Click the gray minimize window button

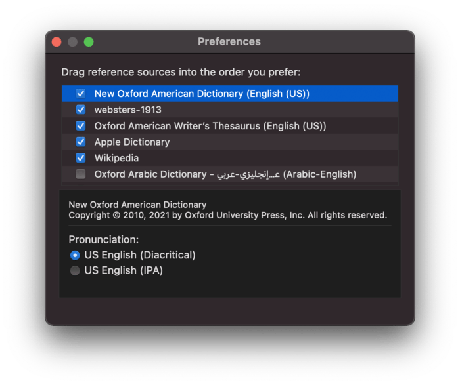pos(72,42)
